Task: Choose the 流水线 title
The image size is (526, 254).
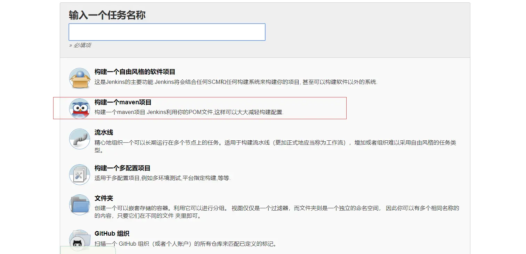Action: [104, 132]
